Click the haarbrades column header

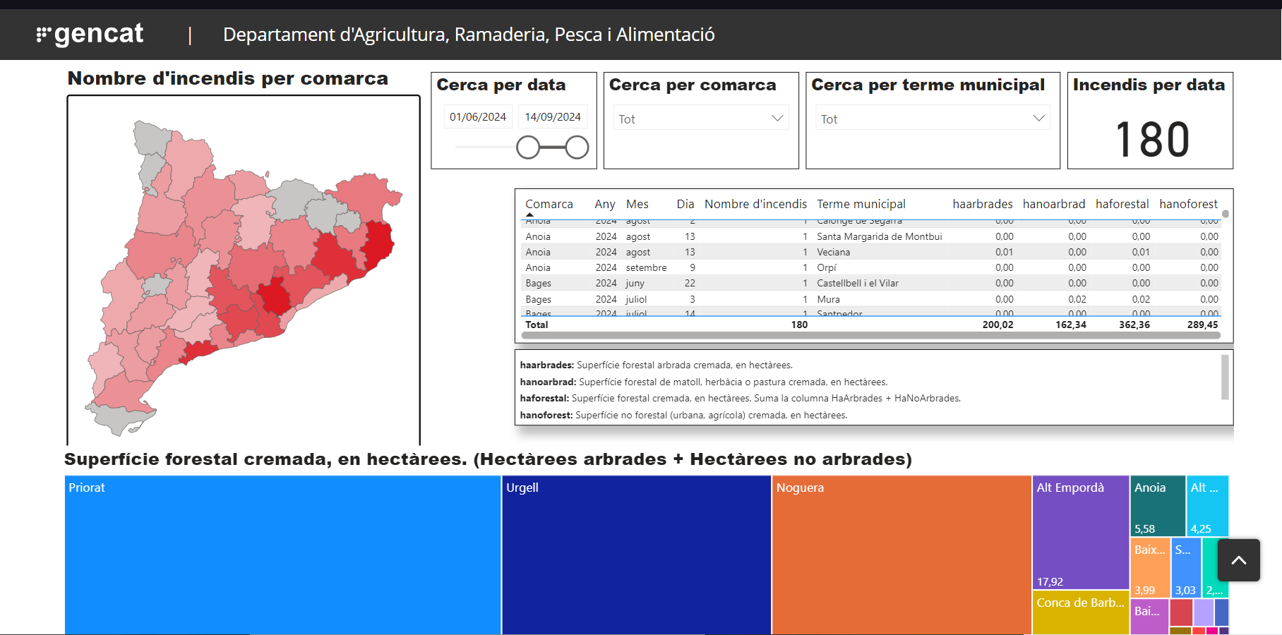point(982,204)
